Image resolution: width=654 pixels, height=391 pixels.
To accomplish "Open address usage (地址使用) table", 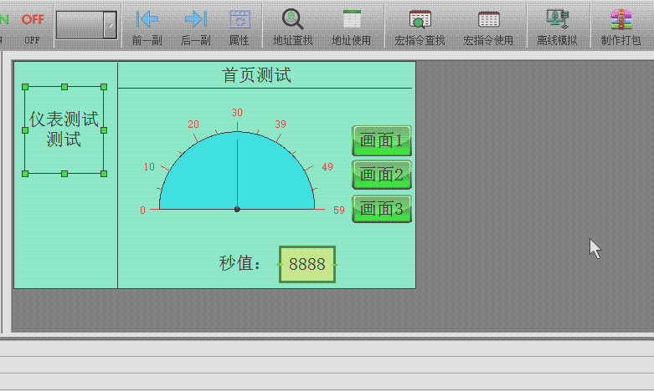I will (x=352, y=20).
